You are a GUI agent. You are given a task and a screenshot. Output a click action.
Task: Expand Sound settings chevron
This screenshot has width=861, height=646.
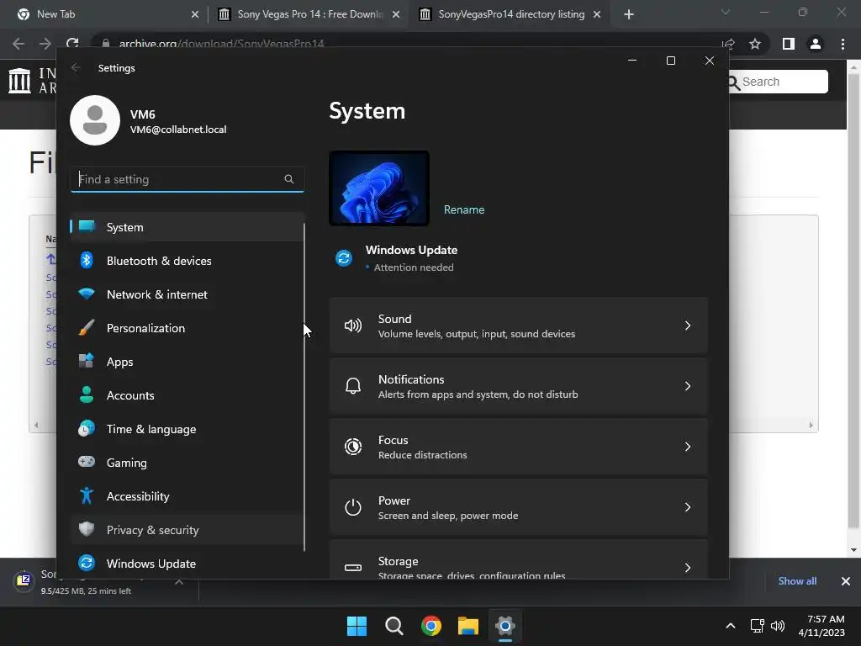coord(688,326)
